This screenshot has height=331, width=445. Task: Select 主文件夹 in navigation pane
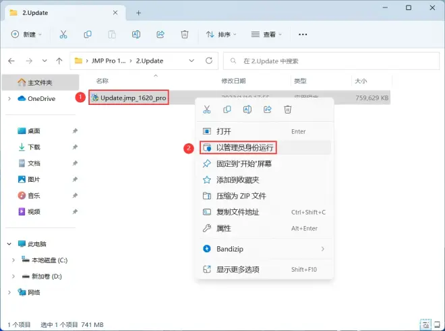click(40, 82)
